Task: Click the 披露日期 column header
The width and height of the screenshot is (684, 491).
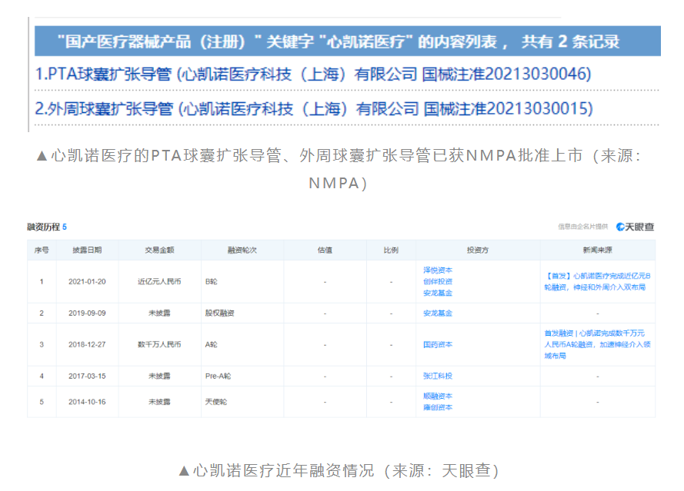Action: click(x=87, y=250)
